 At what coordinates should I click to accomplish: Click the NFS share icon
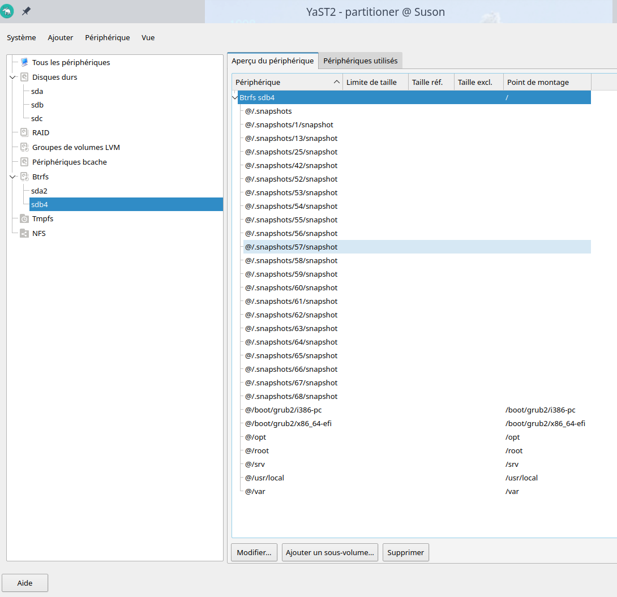click(24, 234)
